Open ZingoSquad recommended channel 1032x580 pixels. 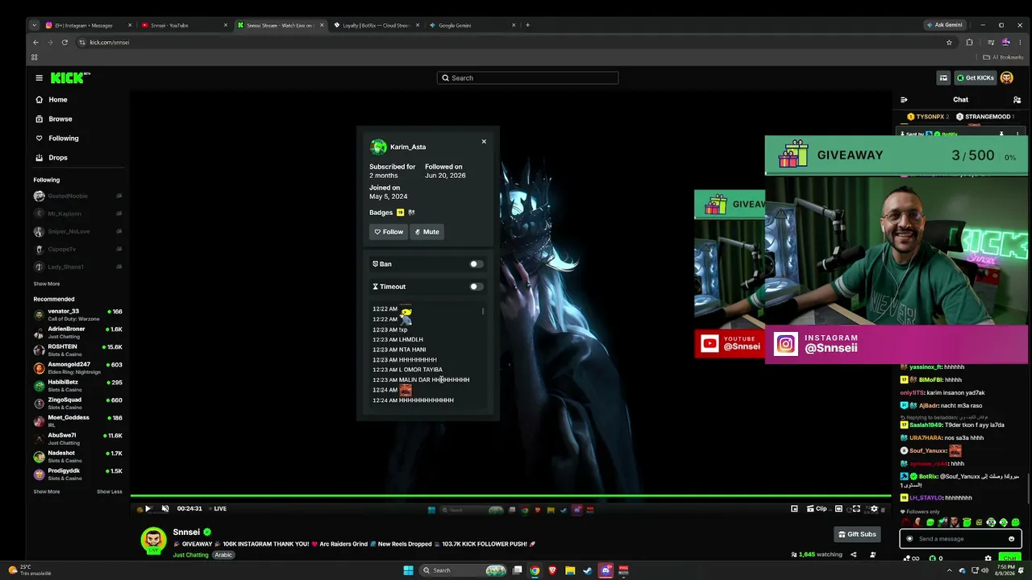[78, 403]
